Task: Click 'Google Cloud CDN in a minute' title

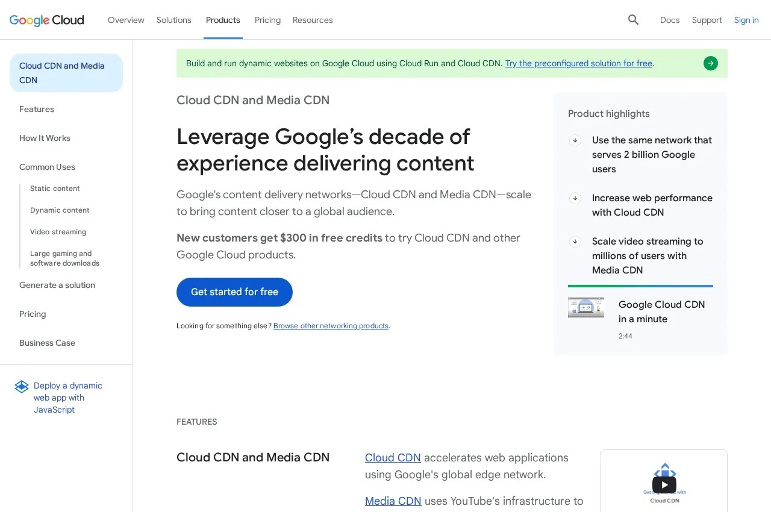Action: point(661,312)
